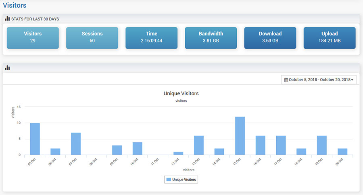Select the Visitors stat tile
This screenshot has width=363, height=195.
(33, 37)
